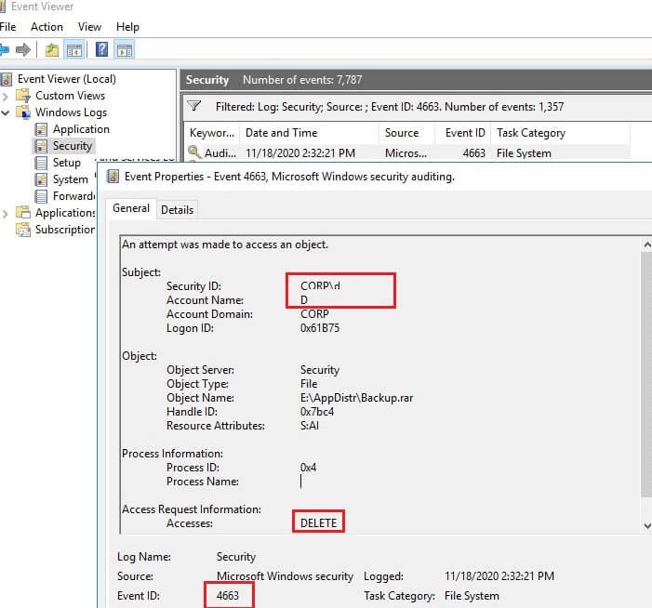Expand the Applications and Services Logs node
This screenshot has height=608, width=652.
click(5, 214)
